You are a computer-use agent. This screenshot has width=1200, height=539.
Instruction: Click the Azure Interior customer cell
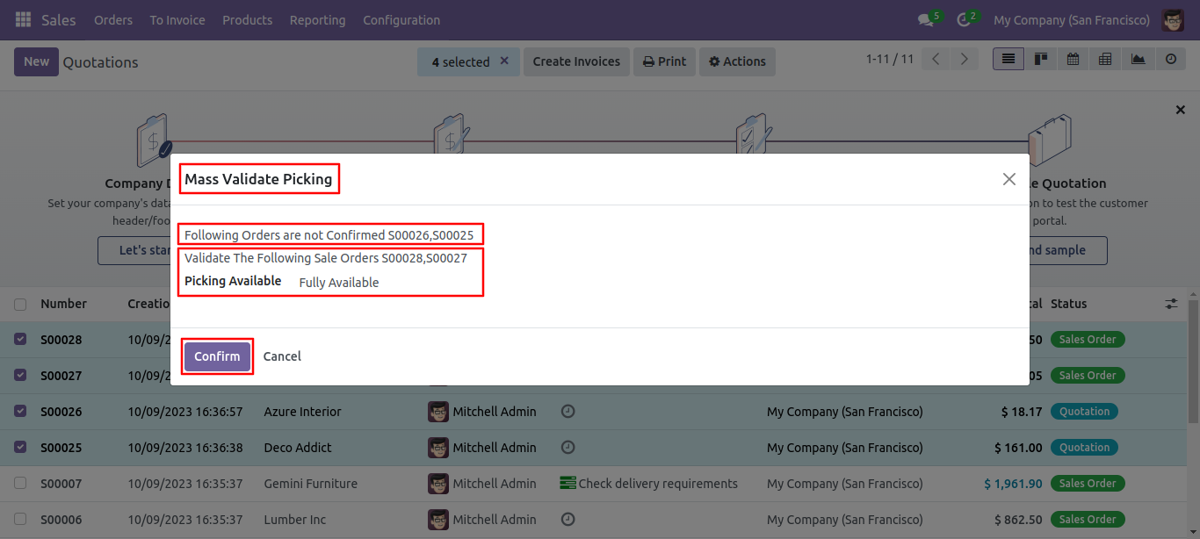[302, 411]
